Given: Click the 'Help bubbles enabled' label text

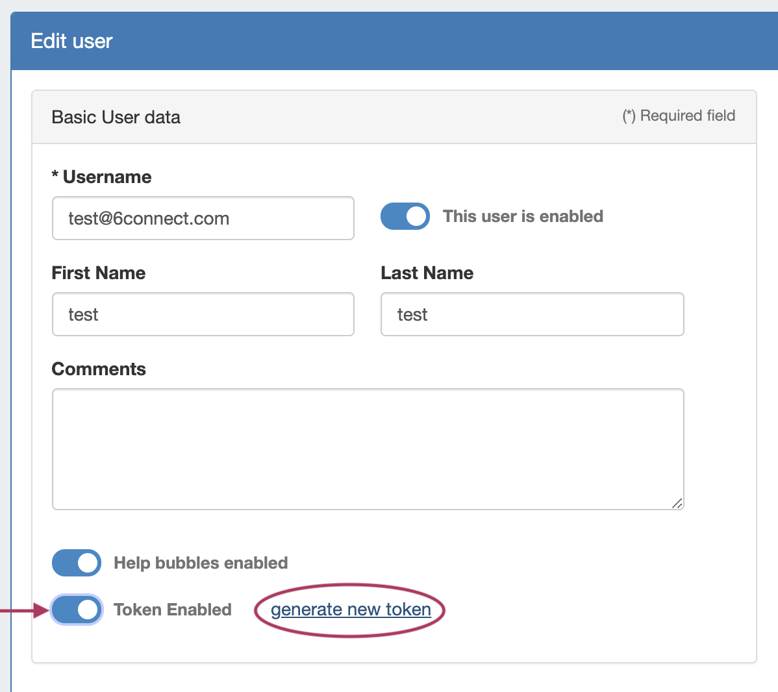Looking at the screenshot, I should pos(201,563).
